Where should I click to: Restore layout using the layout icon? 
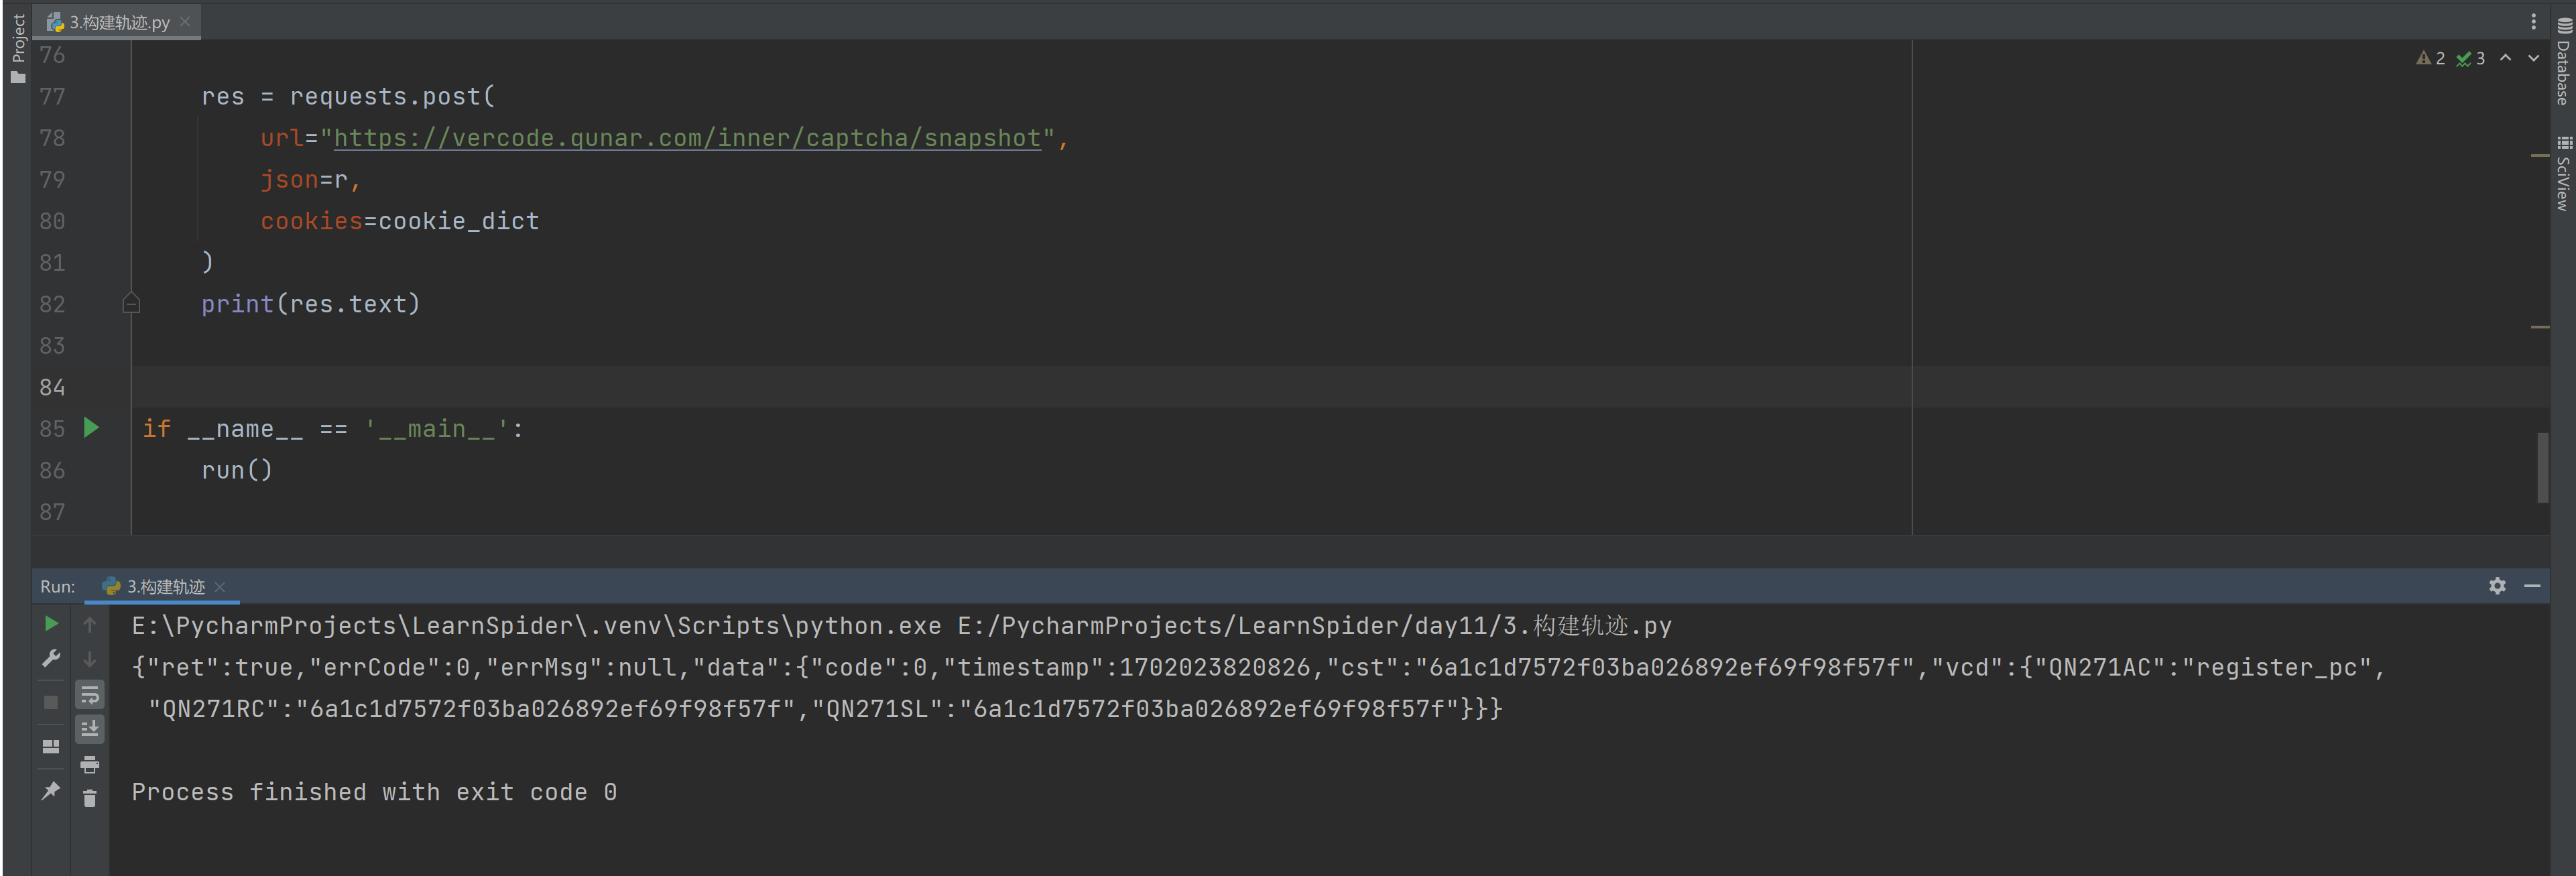pyautogui.click(x=51, y=746)
